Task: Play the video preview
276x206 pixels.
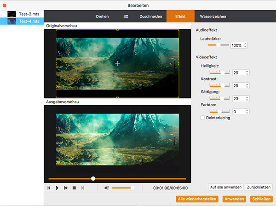Action: point(57,188)
